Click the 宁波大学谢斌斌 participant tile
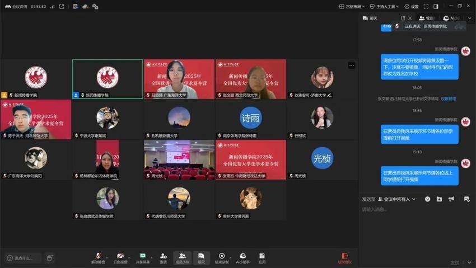Image resolution: width=476 pixels, height=268 pixels. (108, 119)
